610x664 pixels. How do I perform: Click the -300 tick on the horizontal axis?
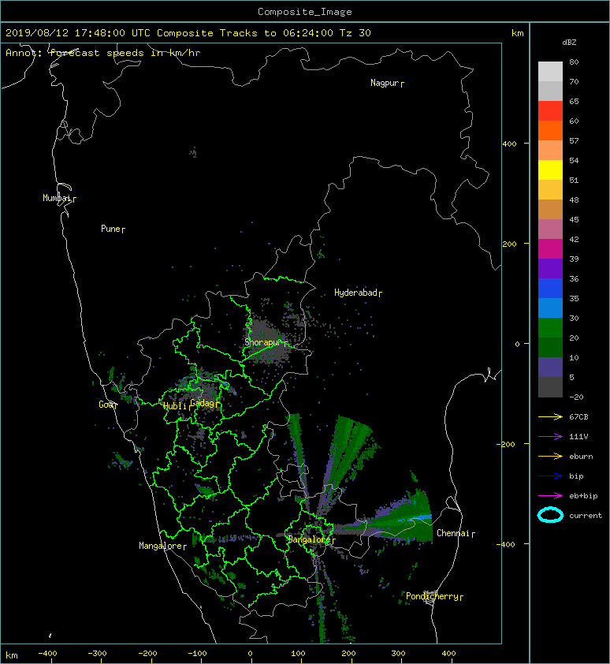[x=97, y=654]
